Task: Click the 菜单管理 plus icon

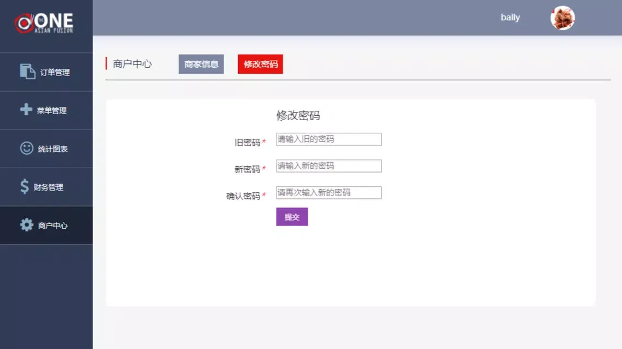Action: point(26,109)
